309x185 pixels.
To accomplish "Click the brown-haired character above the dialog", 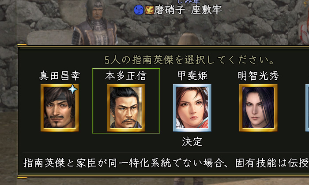I will [188, 39].
